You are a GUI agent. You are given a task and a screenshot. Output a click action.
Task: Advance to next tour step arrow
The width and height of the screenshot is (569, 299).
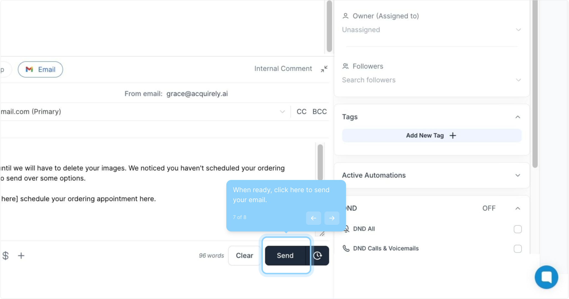[332, 218]
